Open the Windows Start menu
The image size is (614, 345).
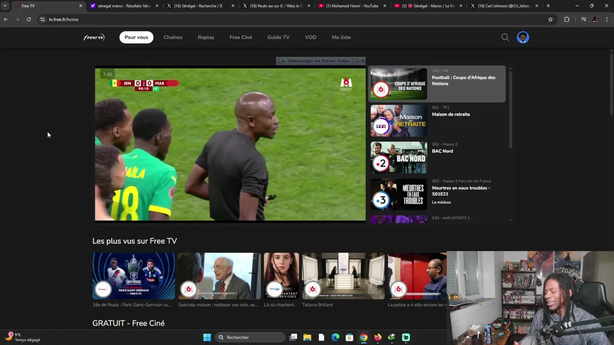(207, 337)
